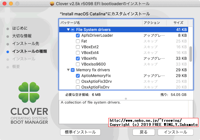Toggle the AptioMemoryFix checkbox
Image resolution: width=200 pixels, height=140 pixels.
(78, 76)
